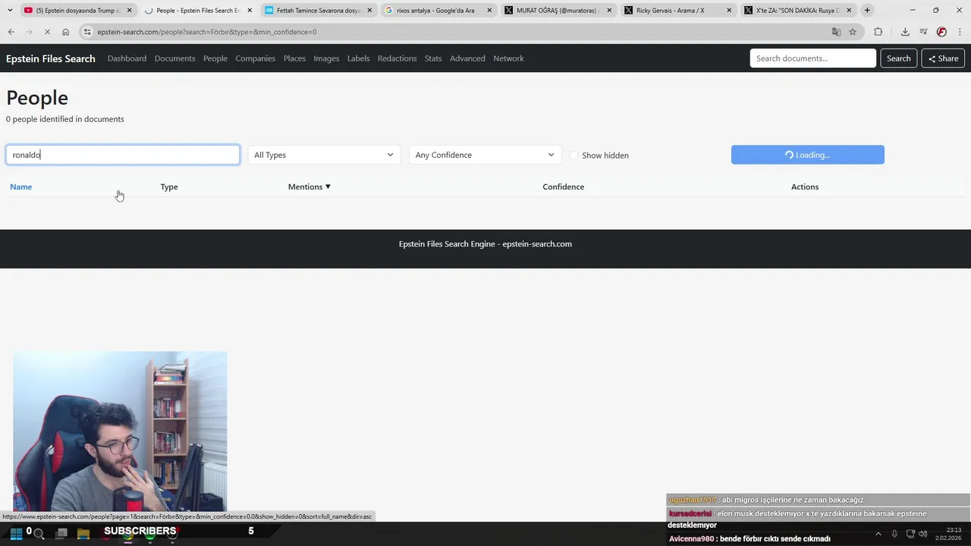Open the media control icon in toolbar
The width and height of the screenshot is (971, 546).
(x=923, y=32)
